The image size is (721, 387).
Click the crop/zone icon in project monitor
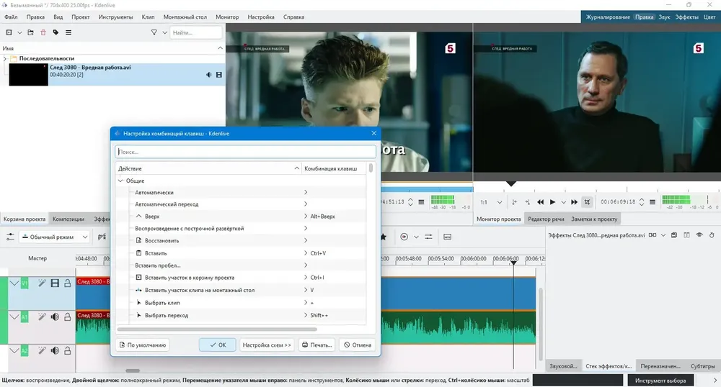[x=587, y=201]
